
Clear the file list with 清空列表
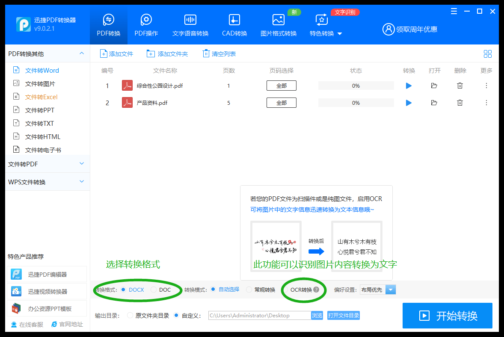coord(219,53)
